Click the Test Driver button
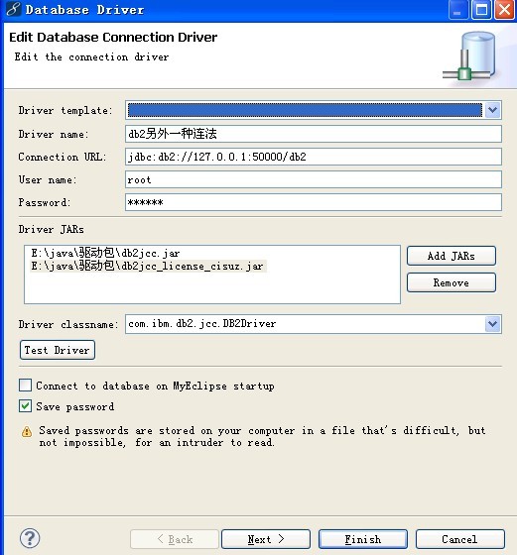 click(58, 350)
